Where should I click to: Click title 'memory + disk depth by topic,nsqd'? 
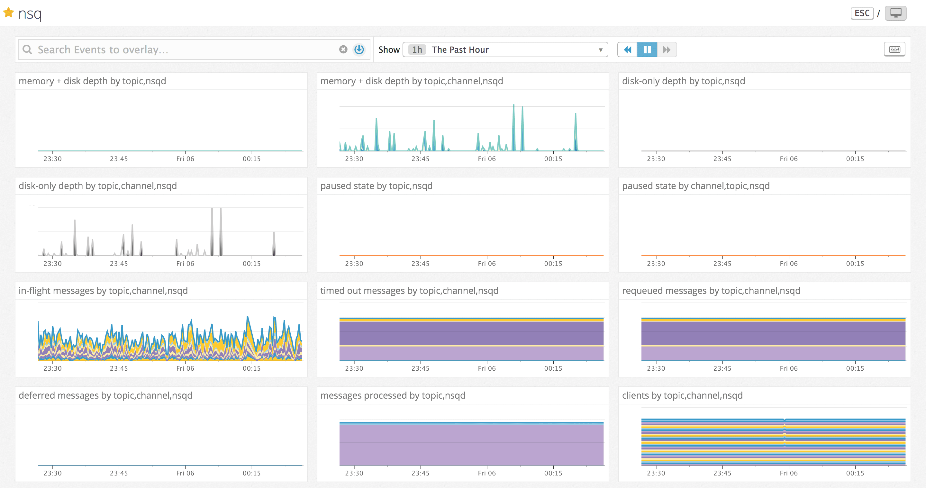(x=92, y=81)
